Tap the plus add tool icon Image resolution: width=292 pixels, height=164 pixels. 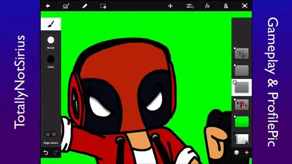[170, 6]
